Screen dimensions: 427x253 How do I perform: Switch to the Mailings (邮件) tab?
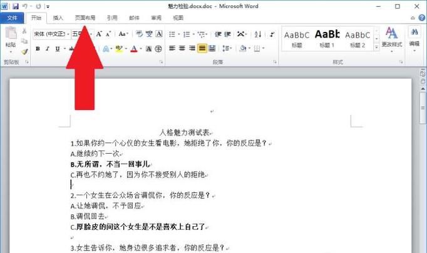[x=134, y=18]
